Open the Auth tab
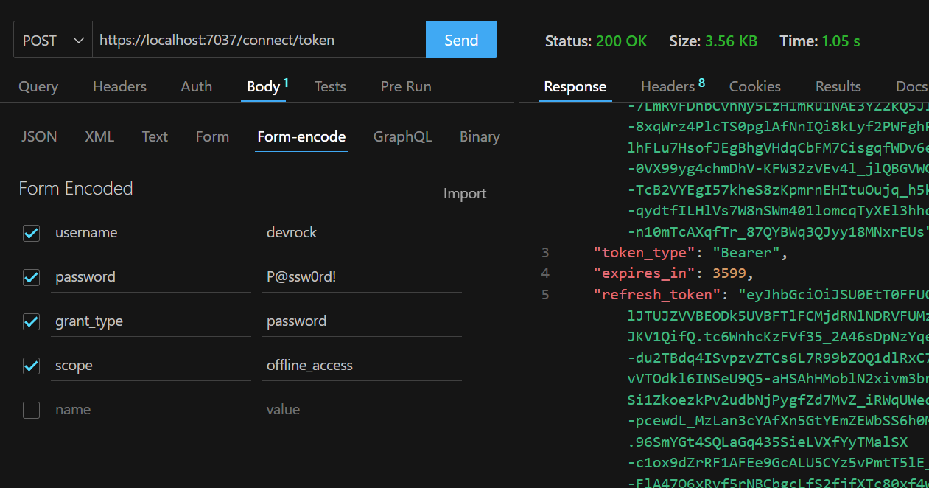 pos(197,86)
